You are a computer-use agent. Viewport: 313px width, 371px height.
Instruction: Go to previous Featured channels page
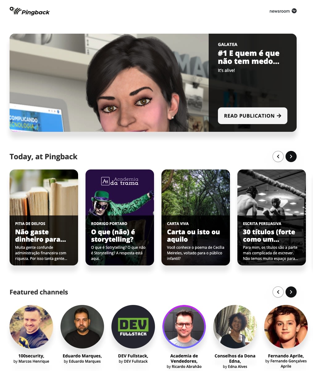(278, 292)
